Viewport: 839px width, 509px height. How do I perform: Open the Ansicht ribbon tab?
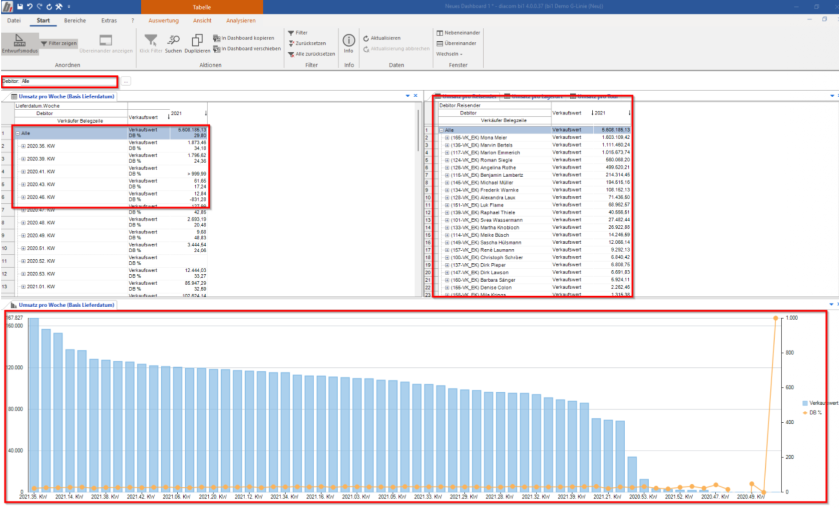pyautogui.click(x=202, y=20)
